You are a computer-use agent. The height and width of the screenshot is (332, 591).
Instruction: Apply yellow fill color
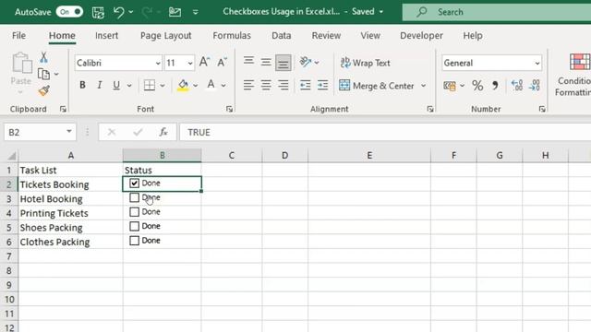(x=183, y=86)
